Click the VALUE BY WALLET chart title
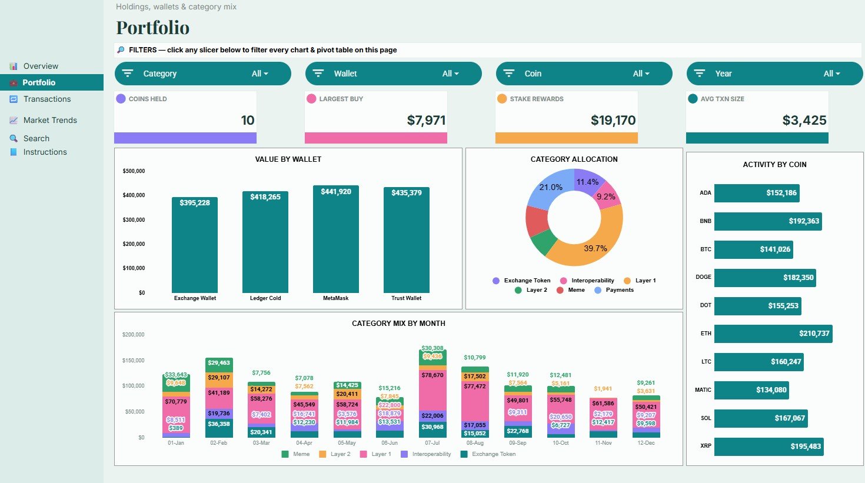 click(288, 159)
